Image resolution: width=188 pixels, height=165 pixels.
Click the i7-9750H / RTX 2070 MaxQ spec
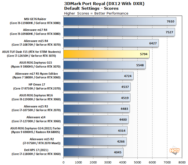(42, 143)
